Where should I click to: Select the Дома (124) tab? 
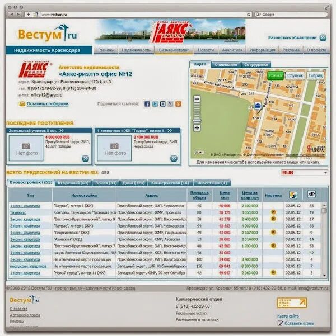[x=133, y=183]
